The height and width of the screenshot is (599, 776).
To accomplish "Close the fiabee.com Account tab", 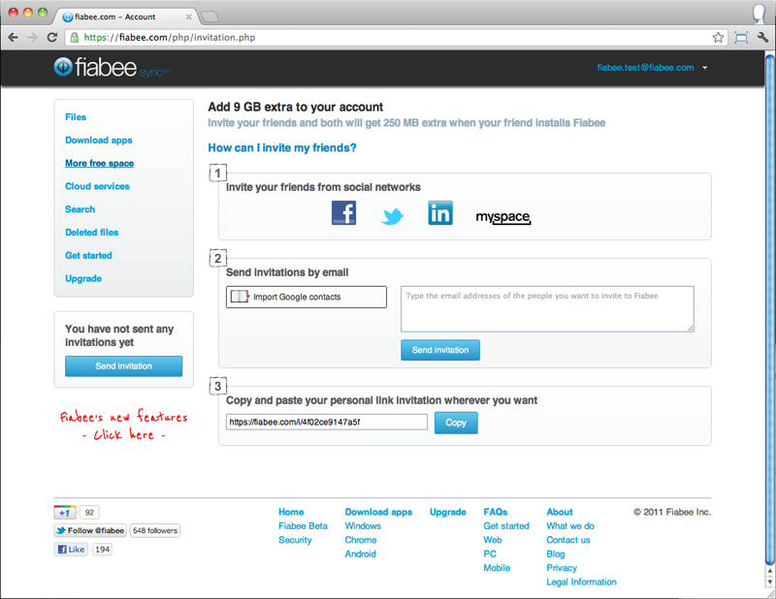I will pyautogui.click(x=188, y=16).
